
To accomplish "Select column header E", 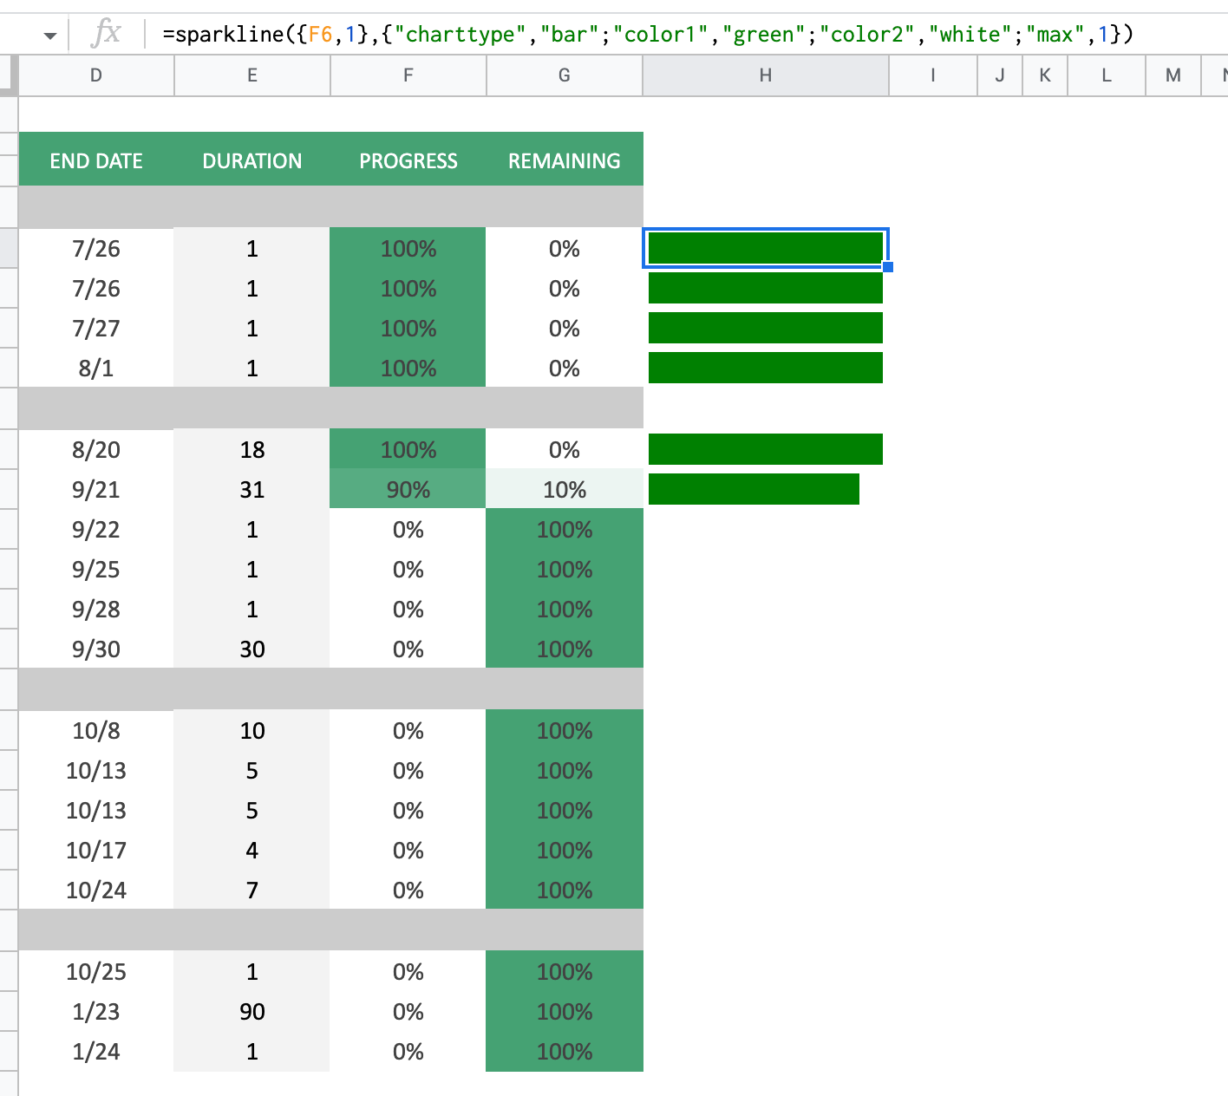I will point(251,75).
